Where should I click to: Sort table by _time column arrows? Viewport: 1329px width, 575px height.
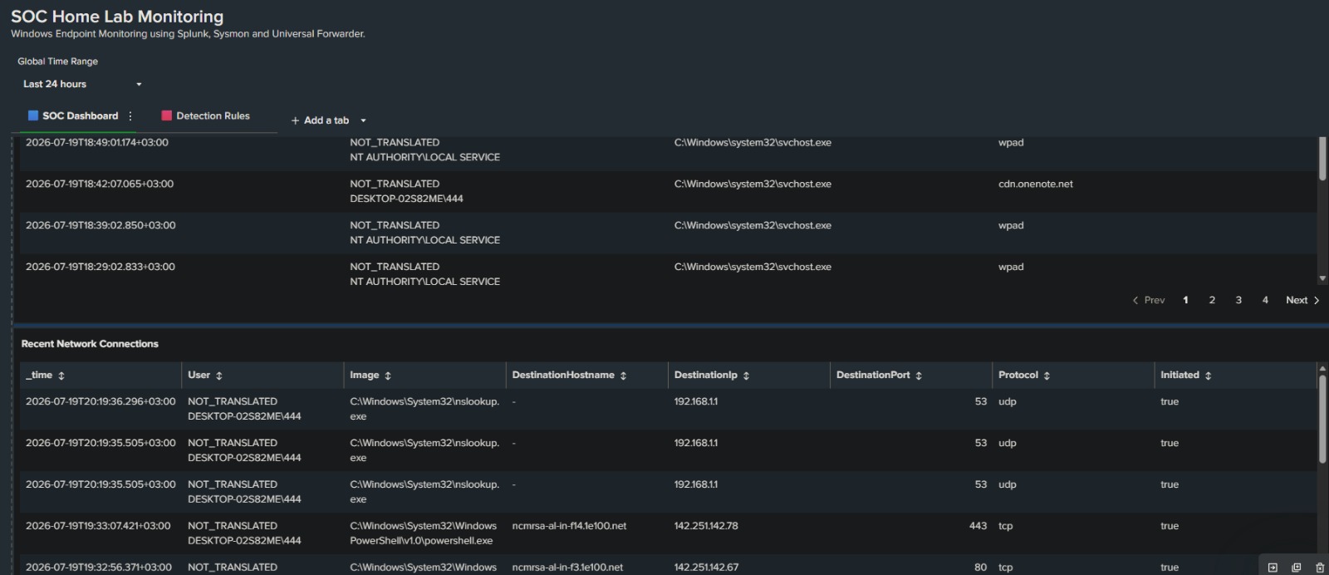61,376
